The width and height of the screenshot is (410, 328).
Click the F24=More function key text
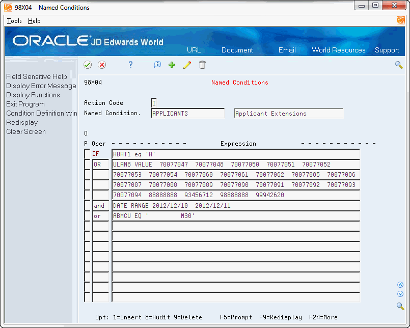tap(323, 317)
